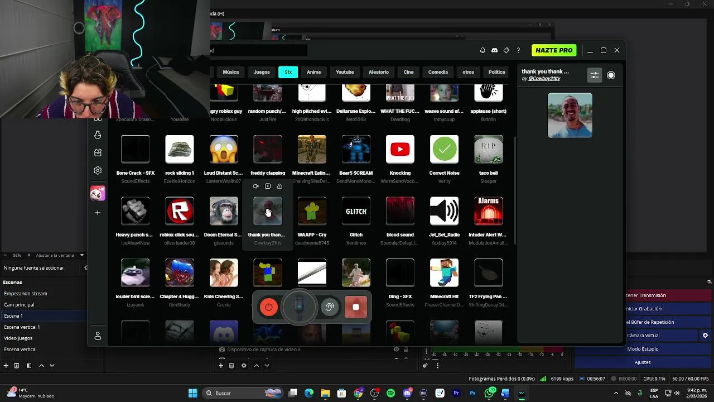The width and height of the screenshot is (714, 402).
Task: Select the Aleatorio category tab
Action: [x=379, y=72]
